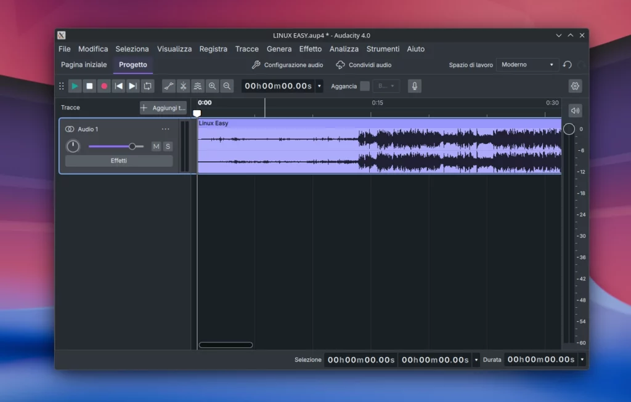Screen dimensions: 631x402
Task: Open the Moderno workspace dropdown
Action: 527,65
